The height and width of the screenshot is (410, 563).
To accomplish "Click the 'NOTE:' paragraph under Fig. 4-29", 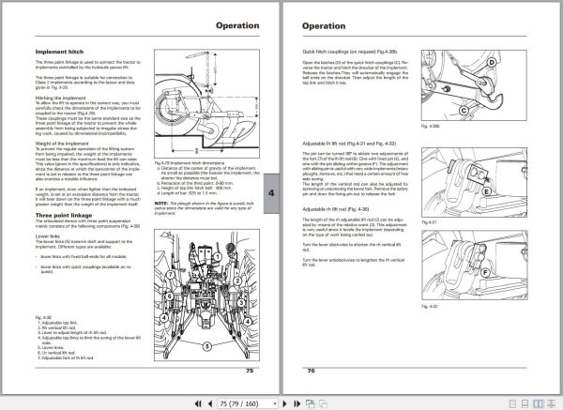I will [205, 208].
